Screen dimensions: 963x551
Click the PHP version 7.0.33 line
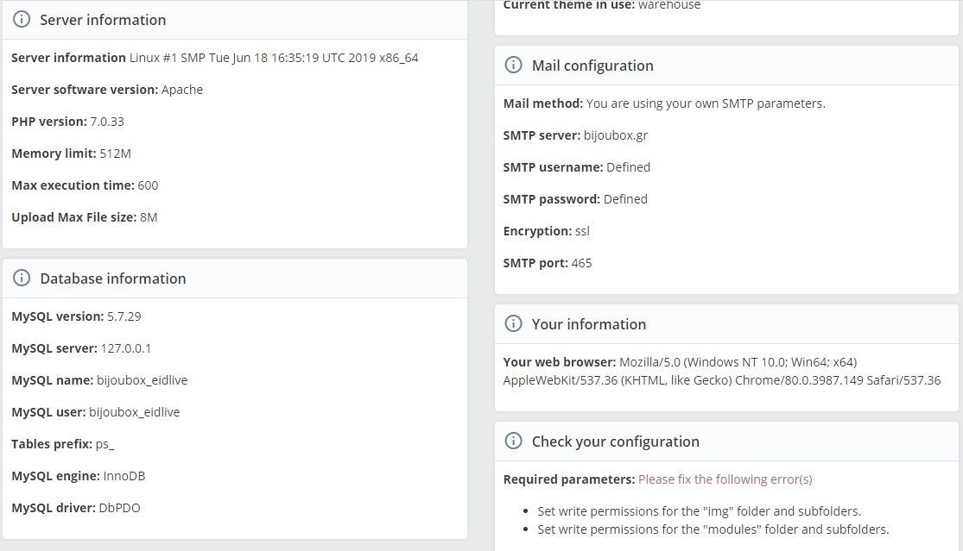click(x=68, y=122)
